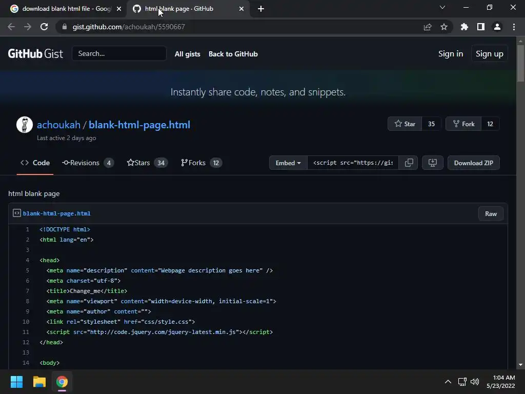Open the Stars tab
525x394 pixels.
coord(147,163)
